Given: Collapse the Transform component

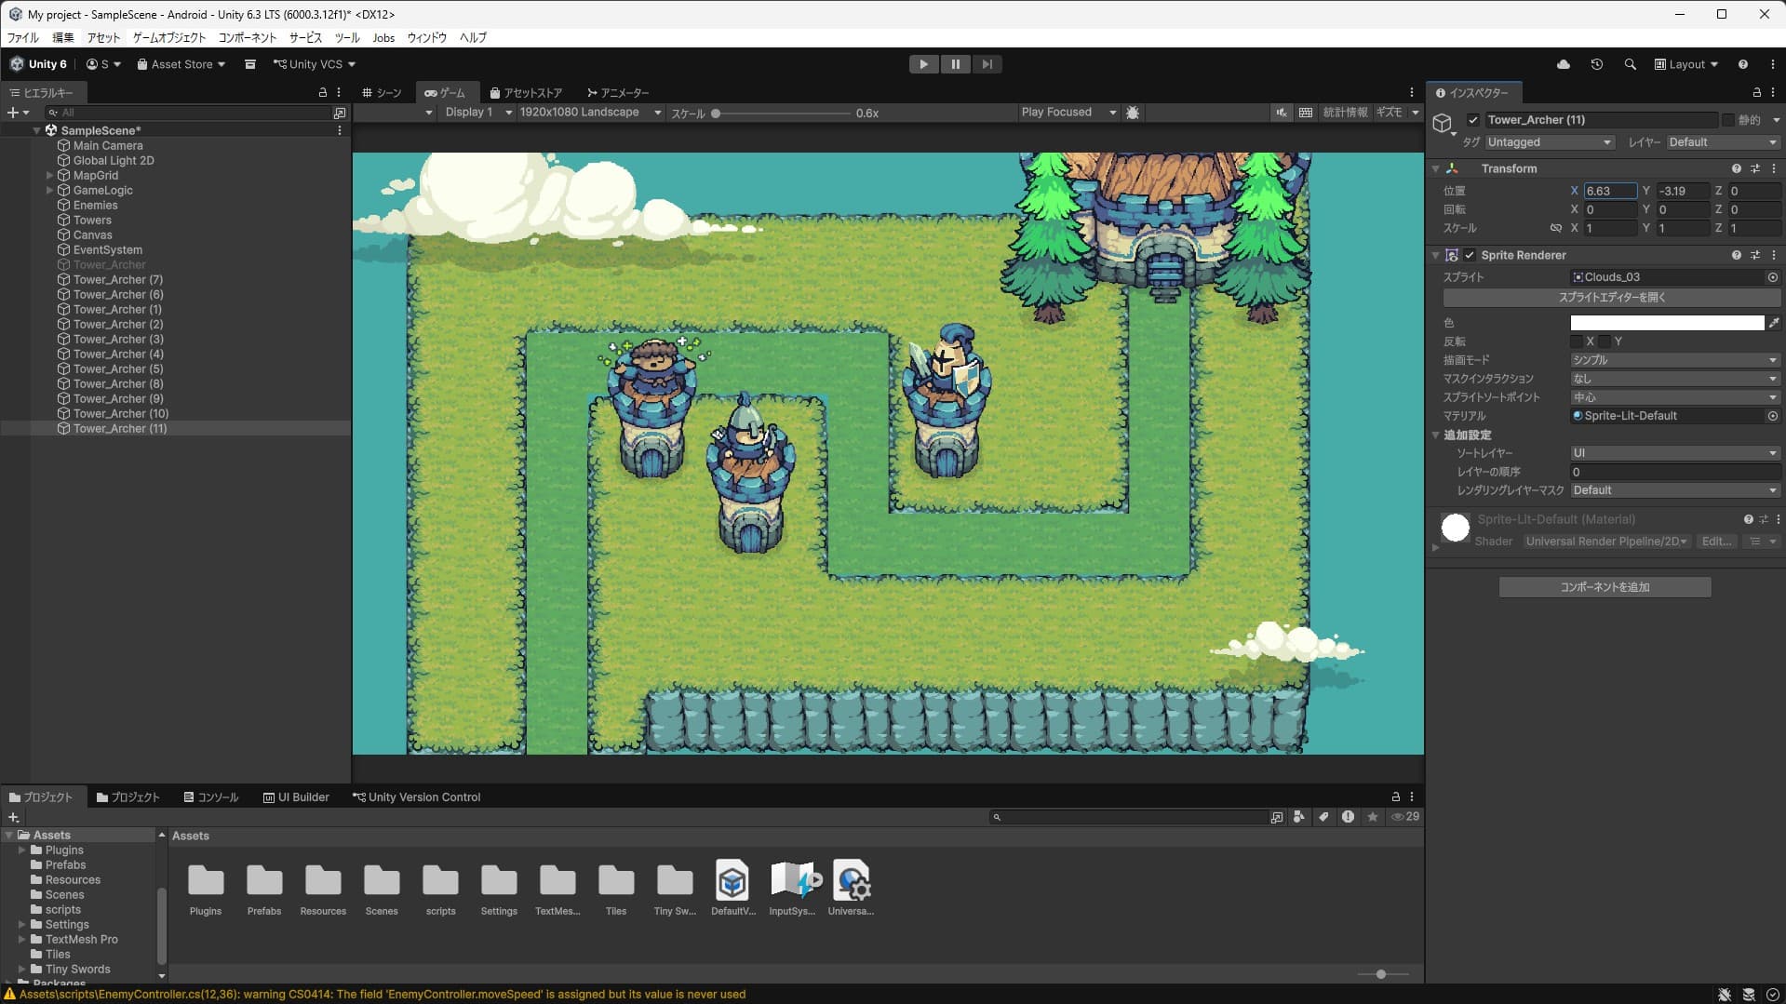Looking at the screenshot, I should click(x=1435, y=168).
